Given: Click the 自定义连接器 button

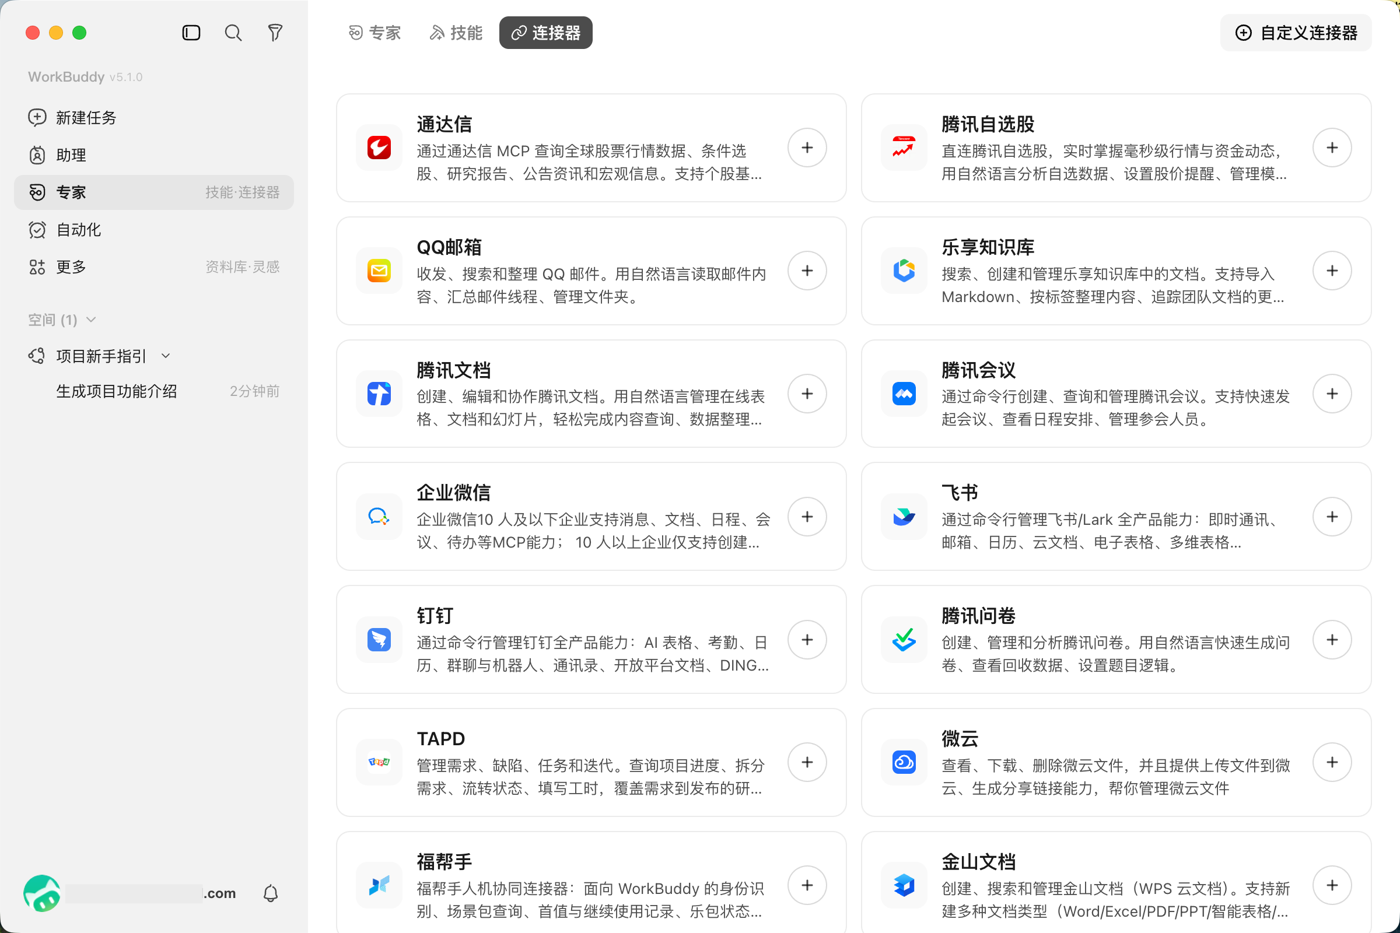Looking at the screenshot, I should coord(1296,33).
